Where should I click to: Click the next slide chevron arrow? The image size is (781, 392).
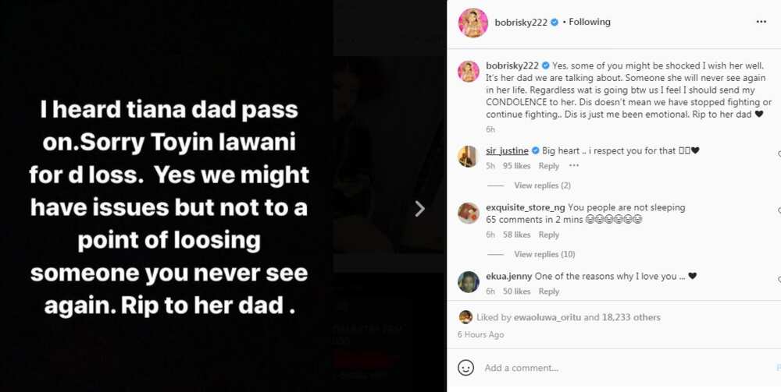pyautogui.click(x=420, y=209)
